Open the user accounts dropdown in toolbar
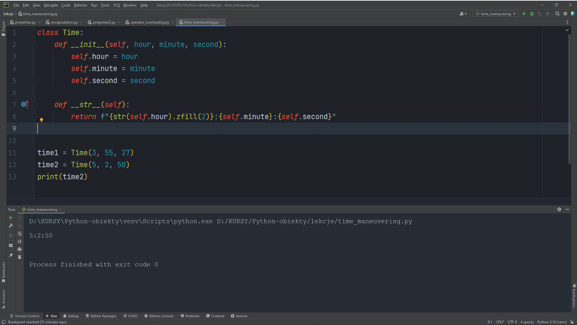 tap(463, 14)
